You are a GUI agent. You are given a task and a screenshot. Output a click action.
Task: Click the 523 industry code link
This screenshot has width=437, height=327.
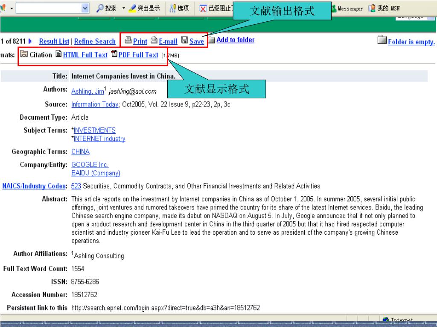76,186
